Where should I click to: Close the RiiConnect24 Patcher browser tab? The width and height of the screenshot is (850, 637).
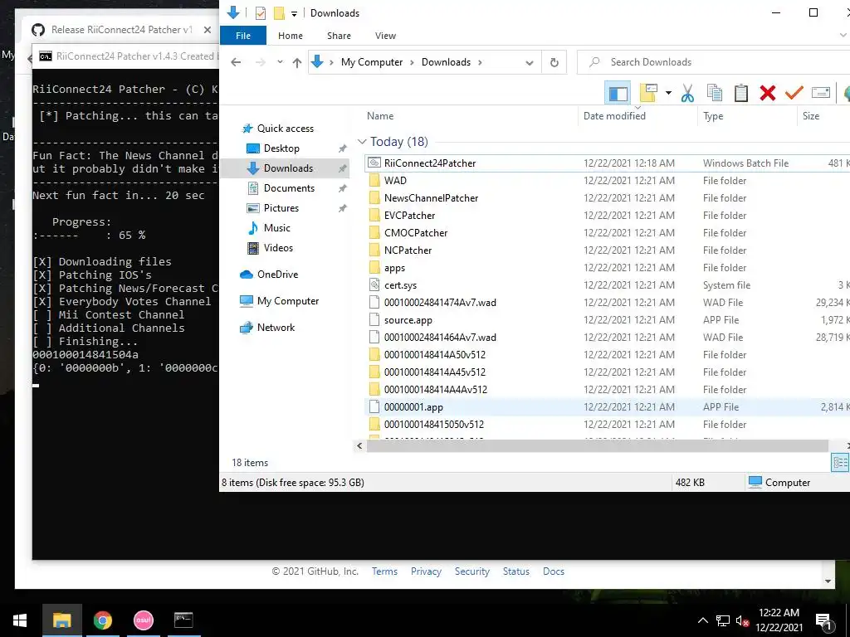(x=207, y=30)
